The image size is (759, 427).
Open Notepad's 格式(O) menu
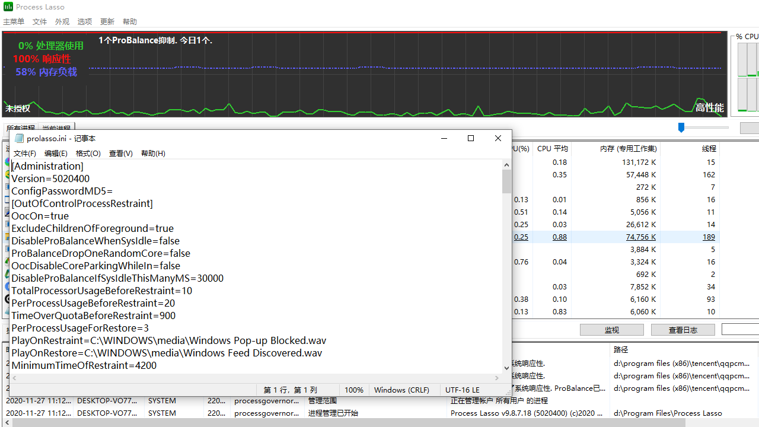[88, 154]
